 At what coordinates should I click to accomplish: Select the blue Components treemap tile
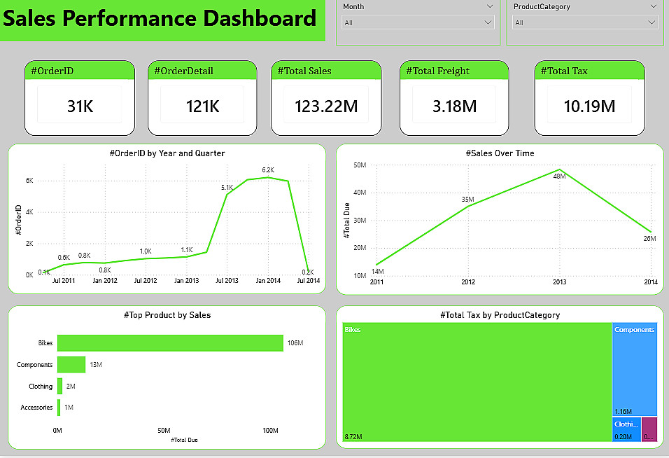click(635, 369)
